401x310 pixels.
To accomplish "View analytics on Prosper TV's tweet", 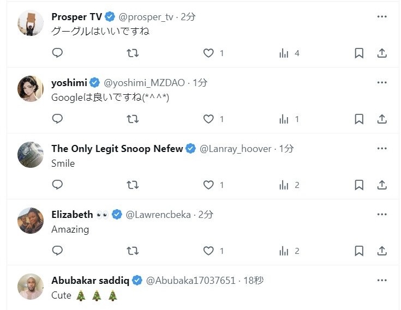I will [284, 53].
